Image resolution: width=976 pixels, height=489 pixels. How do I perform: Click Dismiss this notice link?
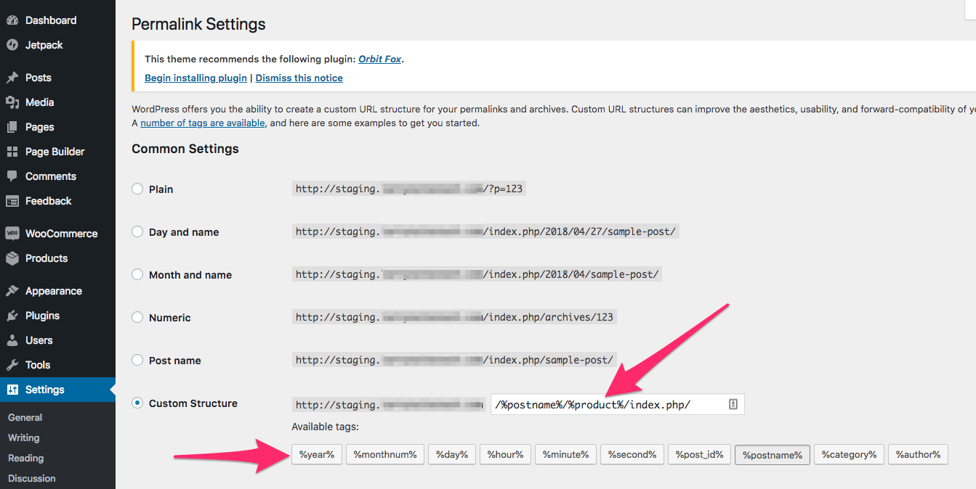click(299, 78)
